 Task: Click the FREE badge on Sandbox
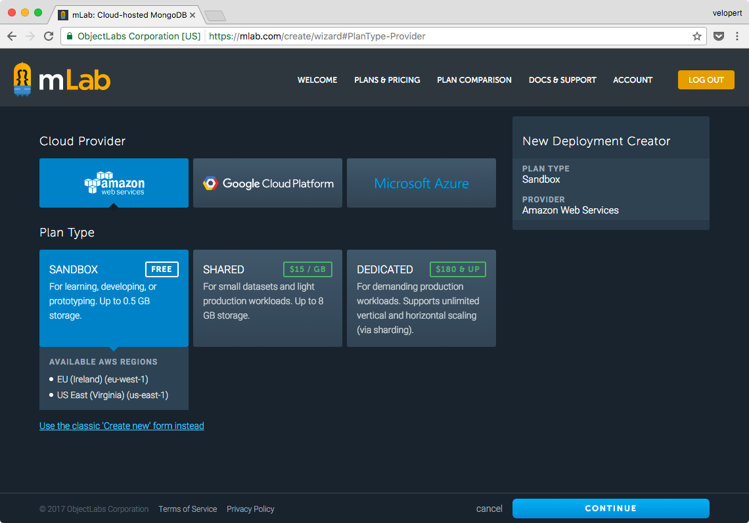pyautogui.click(x=162, y=269)
